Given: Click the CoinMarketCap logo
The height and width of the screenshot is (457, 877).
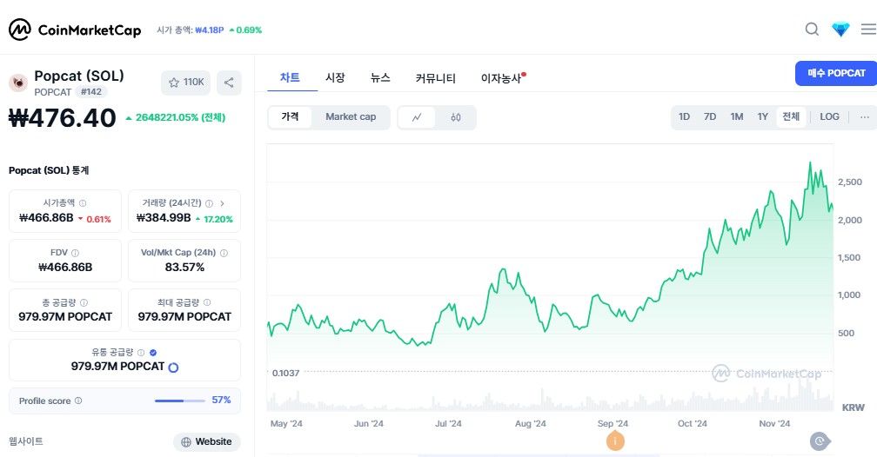Looking at the screenshot, I should click(75, 30).
